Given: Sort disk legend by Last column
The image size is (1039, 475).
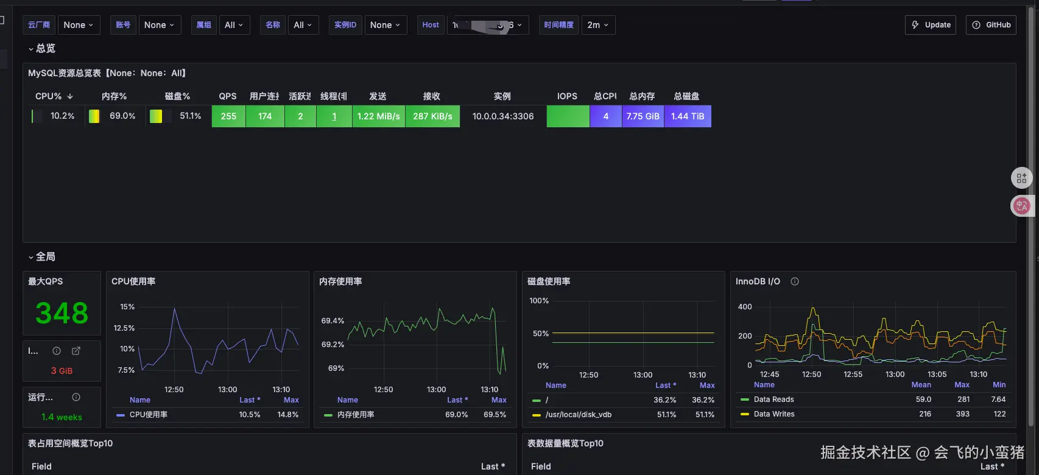Looking at the screenshot, I should 665,385.
